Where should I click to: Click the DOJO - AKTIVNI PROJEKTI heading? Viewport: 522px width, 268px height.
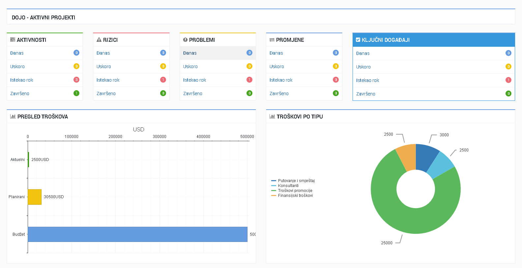coord(43,17)
